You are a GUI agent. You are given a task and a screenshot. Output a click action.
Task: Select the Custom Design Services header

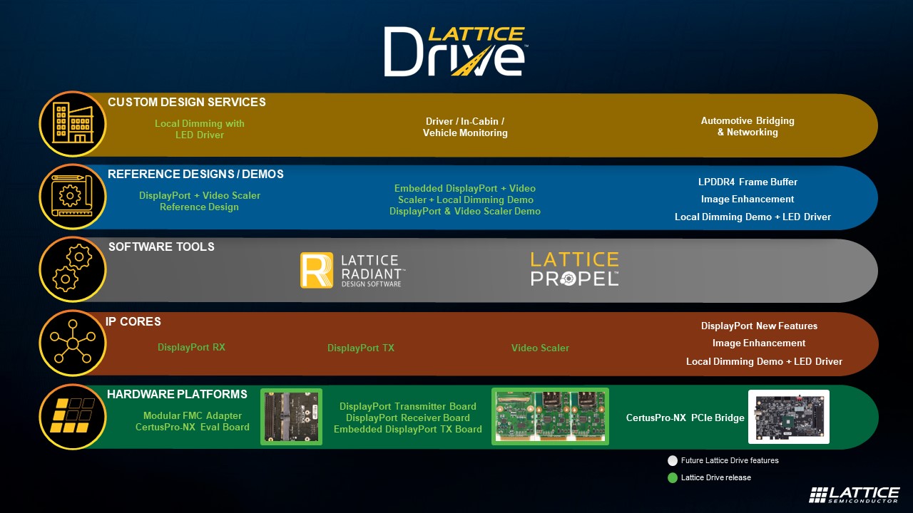tap(187, 102)
